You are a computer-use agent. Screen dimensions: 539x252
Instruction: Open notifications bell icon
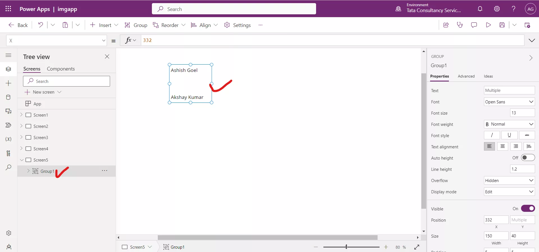480,9
